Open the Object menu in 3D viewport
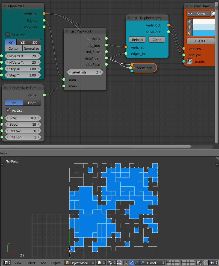Image resolution: width=219 pixels, height=266 pixels. click(x=56, y=263)
